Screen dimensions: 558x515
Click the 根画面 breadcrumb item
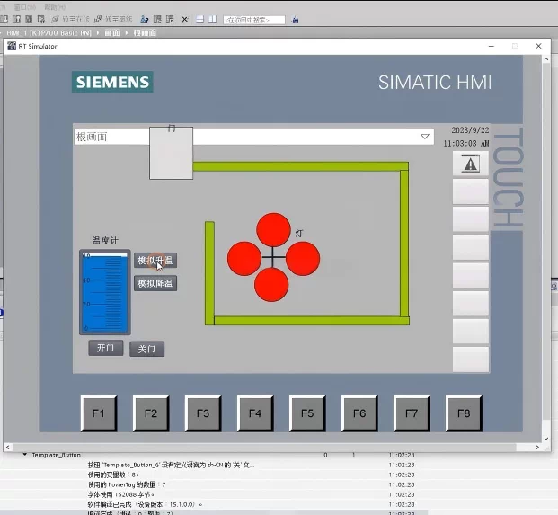pyautogui.click(x=145, y=33)
